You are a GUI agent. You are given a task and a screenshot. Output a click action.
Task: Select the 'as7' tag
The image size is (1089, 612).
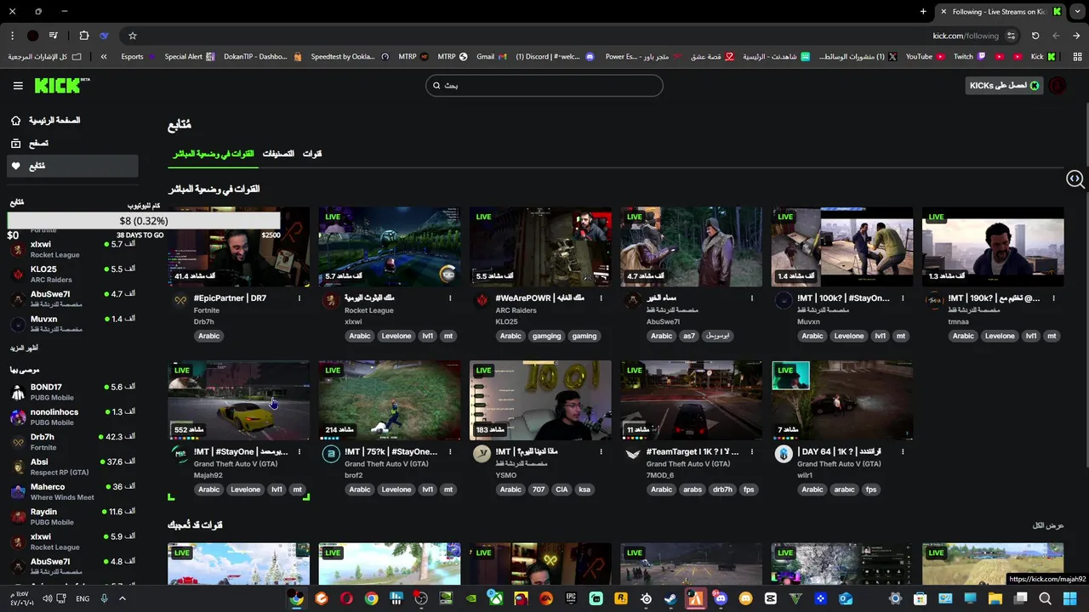(x=689, y=336)
